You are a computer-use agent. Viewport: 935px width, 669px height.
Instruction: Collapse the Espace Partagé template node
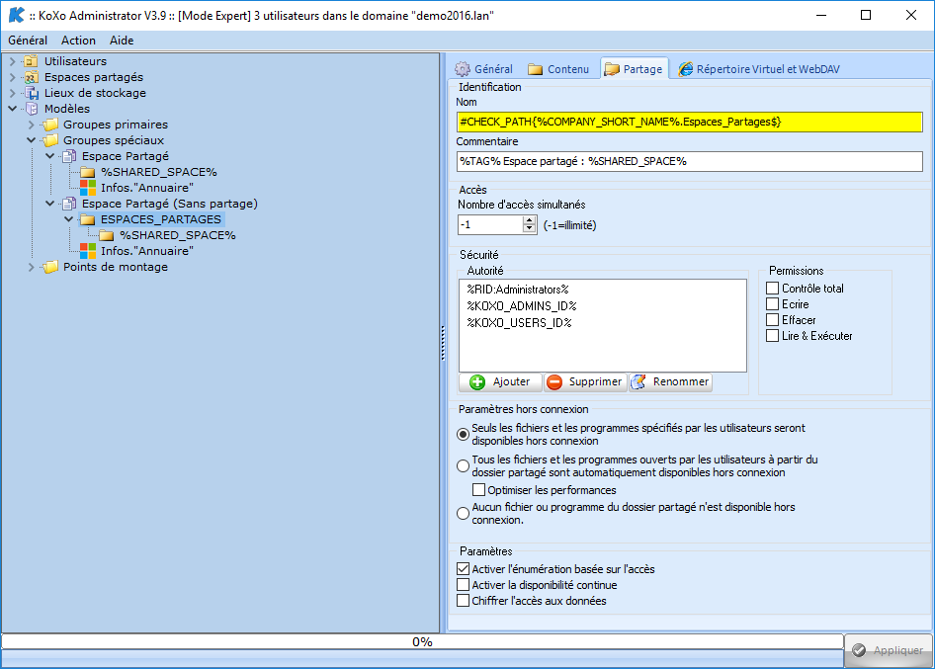pos(50,156)
